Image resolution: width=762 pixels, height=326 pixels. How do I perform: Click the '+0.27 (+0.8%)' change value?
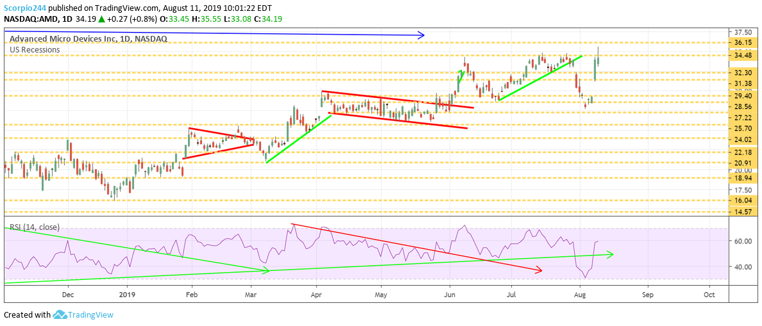132,19
